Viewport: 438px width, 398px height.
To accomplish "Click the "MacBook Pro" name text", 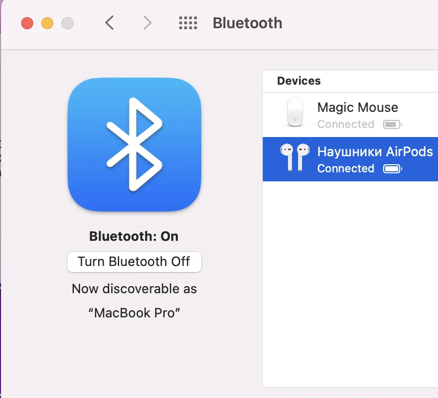I will click(134, 313).
